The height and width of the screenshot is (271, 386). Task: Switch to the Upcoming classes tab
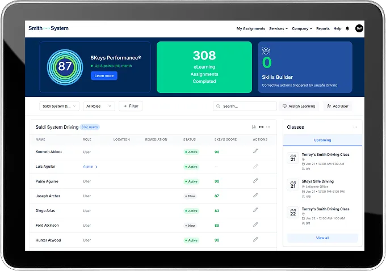(x=322, y=140)
